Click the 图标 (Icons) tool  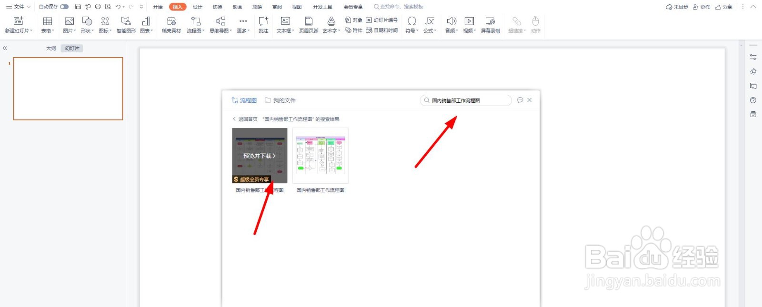coord(105,21)
